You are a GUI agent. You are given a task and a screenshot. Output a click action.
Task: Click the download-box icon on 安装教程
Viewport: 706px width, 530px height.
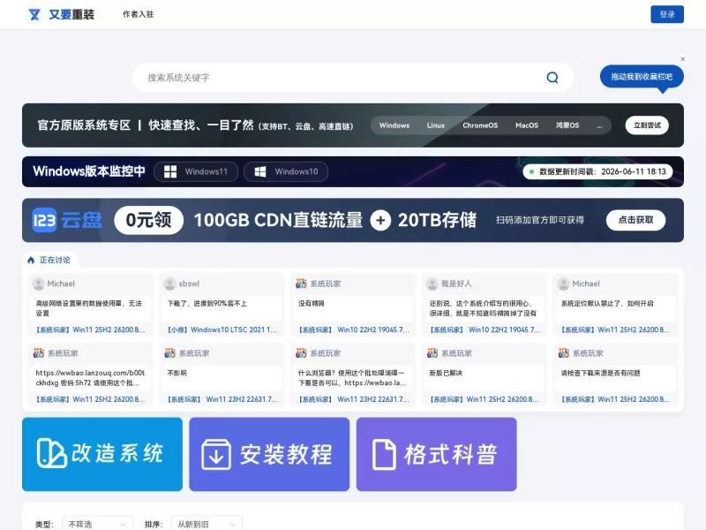coord(216,454)
